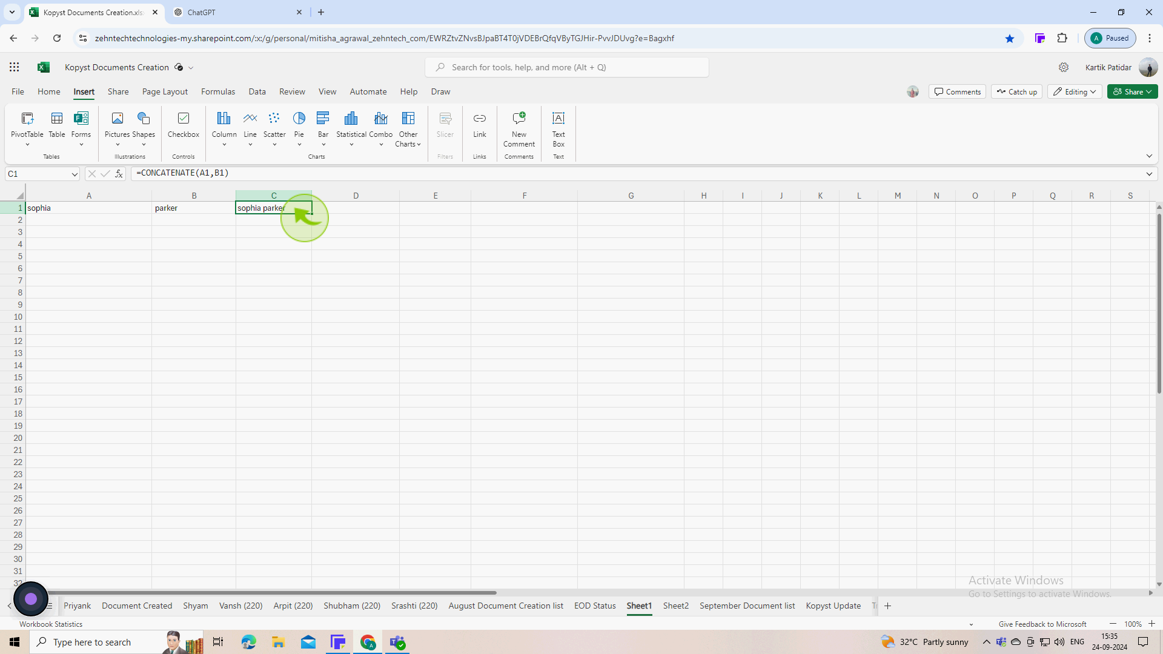Zoom out with the minus button

coord(1113,624)
